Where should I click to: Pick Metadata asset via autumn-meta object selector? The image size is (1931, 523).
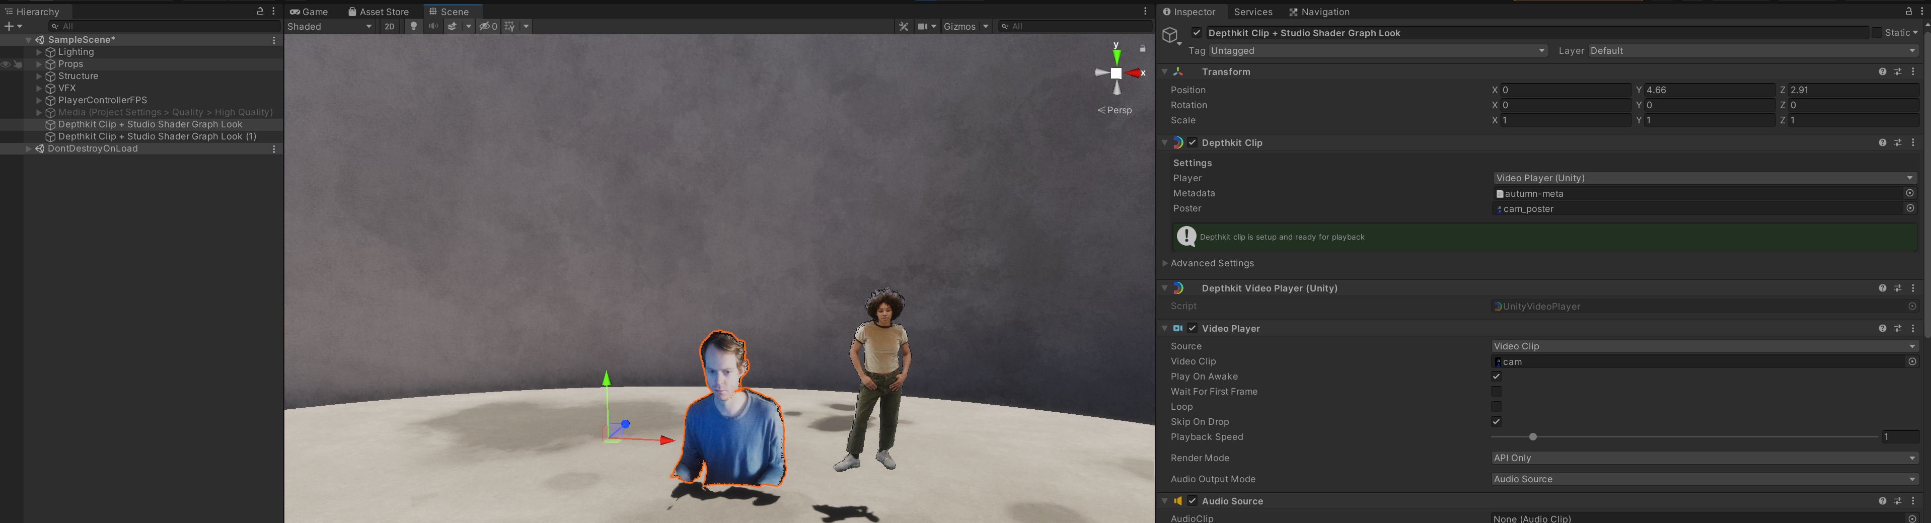coord(1910,193)
